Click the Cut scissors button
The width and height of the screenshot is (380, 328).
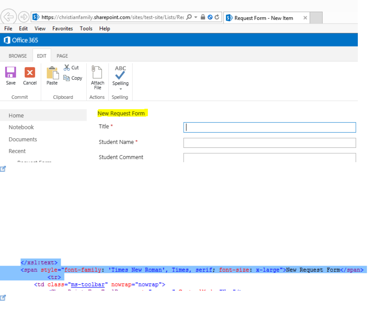(x=71, y=68)
